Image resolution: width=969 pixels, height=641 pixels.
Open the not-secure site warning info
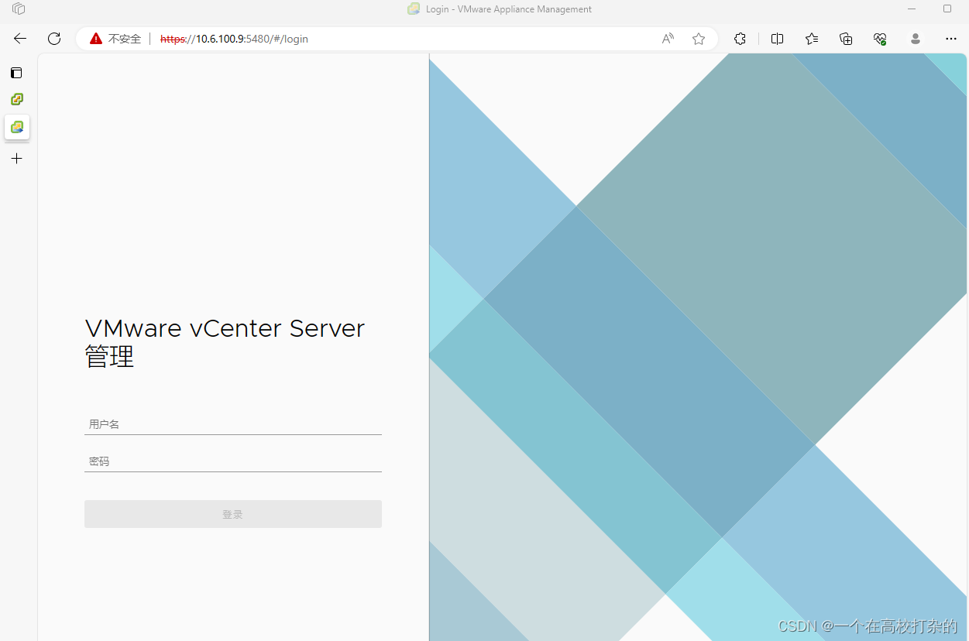click(96, 39)
